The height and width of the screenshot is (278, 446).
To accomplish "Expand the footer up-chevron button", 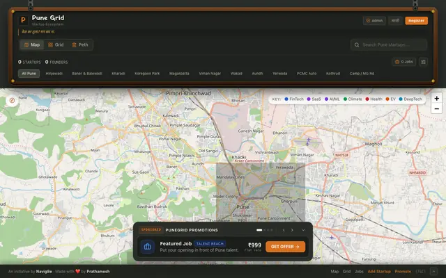I will point(433,272).
